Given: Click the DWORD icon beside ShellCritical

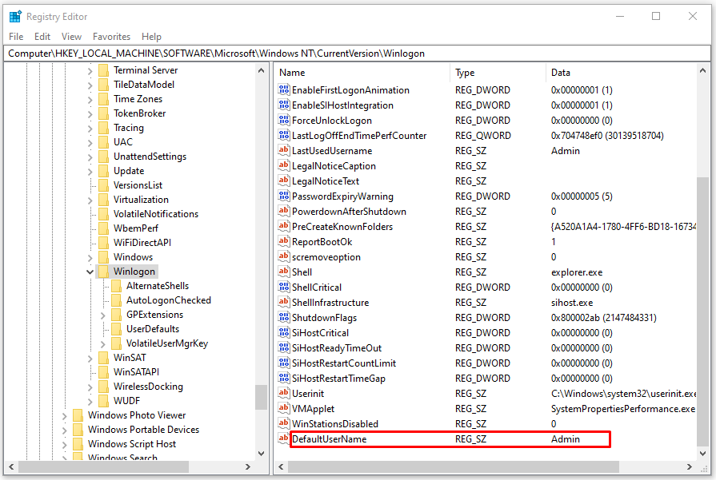Looking at the screenshot, I should 283,288.
